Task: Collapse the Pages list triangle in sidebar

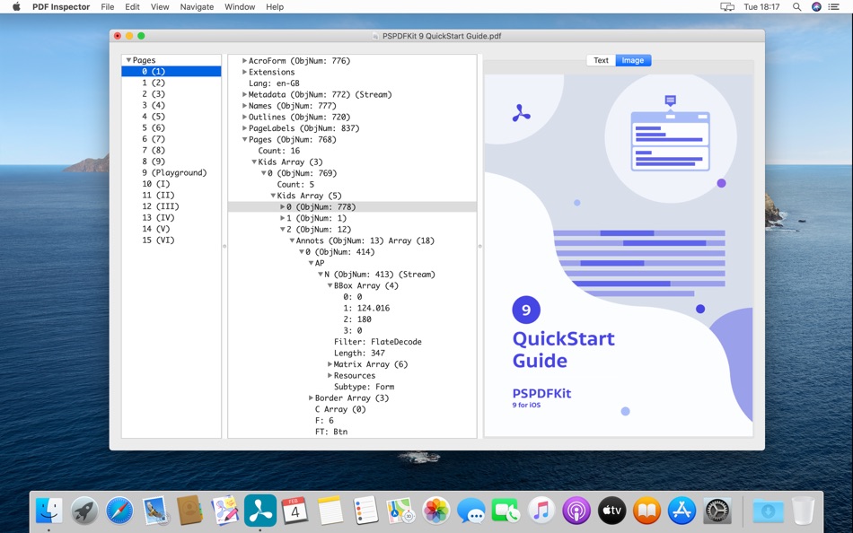Action: pyautogui.click(x=128, y=60)
